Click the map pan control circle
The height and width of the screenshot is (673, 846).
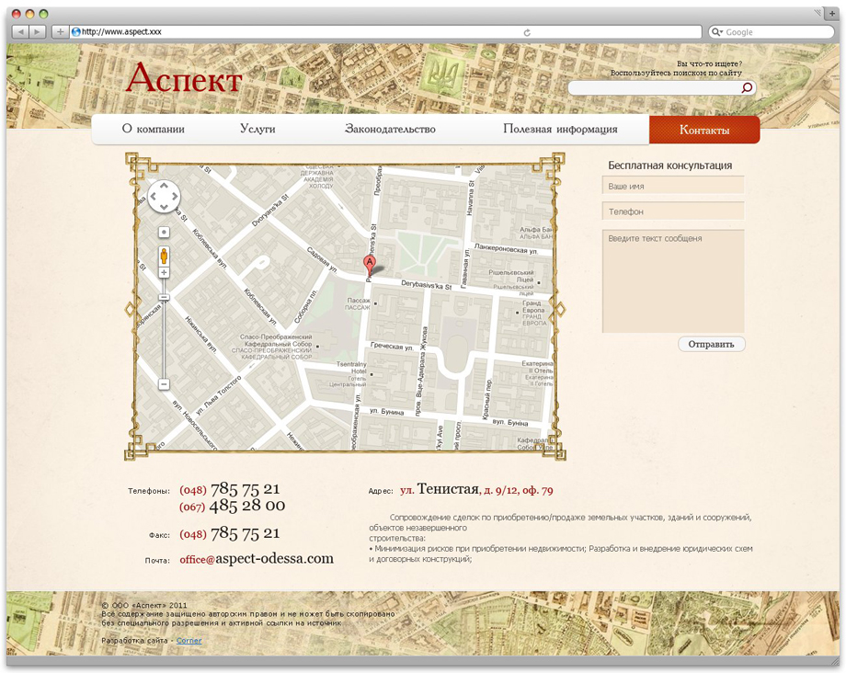coord(164,196)
